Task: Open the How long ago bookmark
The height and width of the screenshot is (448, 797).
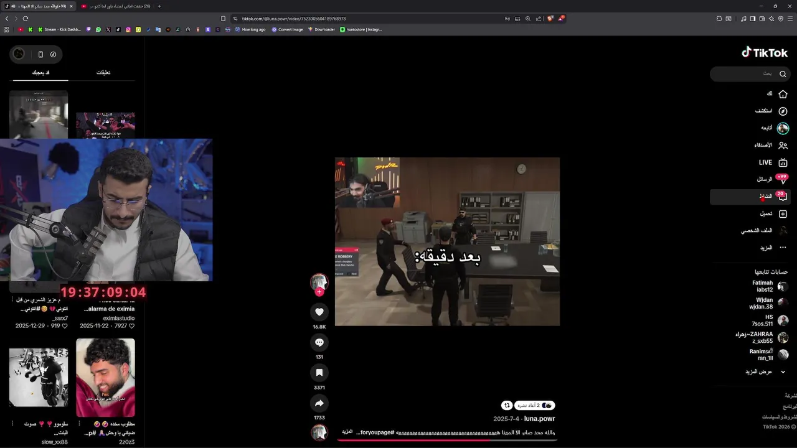Action: (x=250, y=29)
